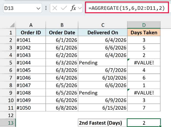Select the 6/8/2026 order date cell

pyautogui.click(x=62, y=108)
